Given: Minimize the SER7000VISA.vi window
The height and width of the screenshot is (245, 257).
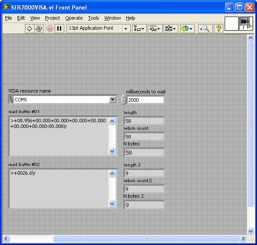Looking at the screenshot, I should tap(229, 7).
